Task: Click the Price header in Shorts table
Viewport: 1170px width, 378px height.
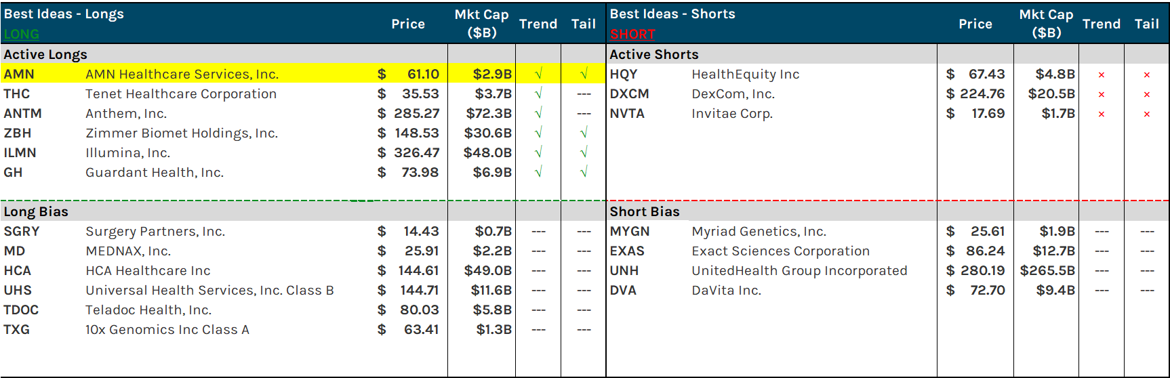Action: pyautogui.click(x=975, y=24)
